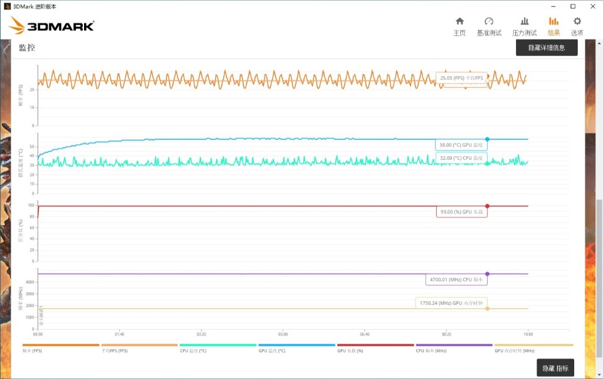Viewport: 603px width, 379px height.
Task: Click the GPU 内存时钟 yellow legend swatch
Action: [533, 345]
